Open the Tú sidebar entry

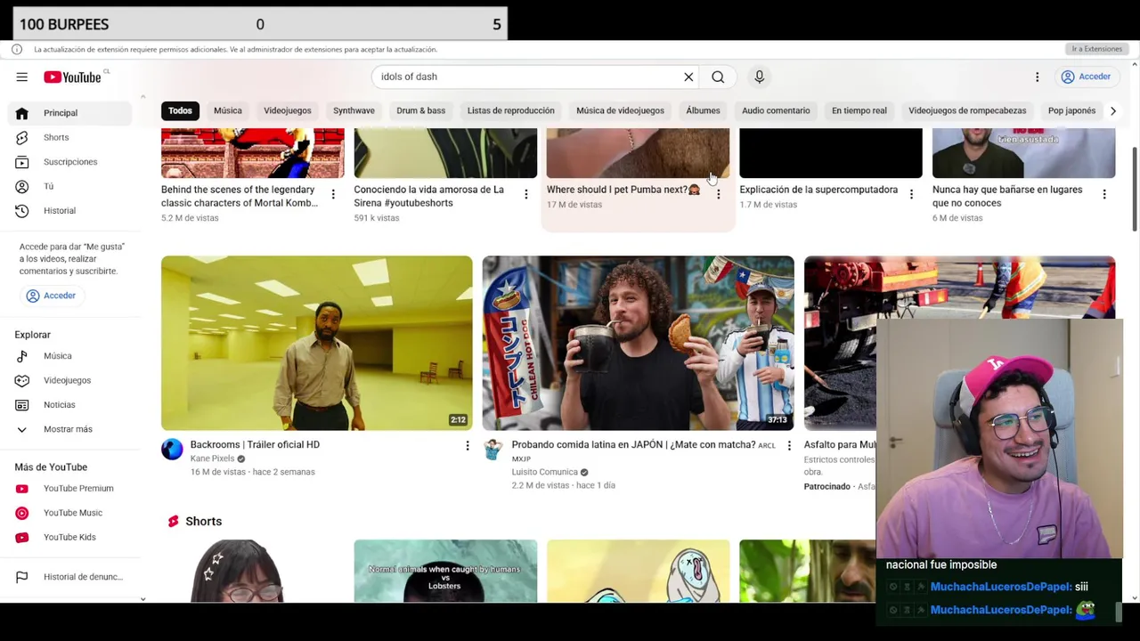click(x=71, y=186)
